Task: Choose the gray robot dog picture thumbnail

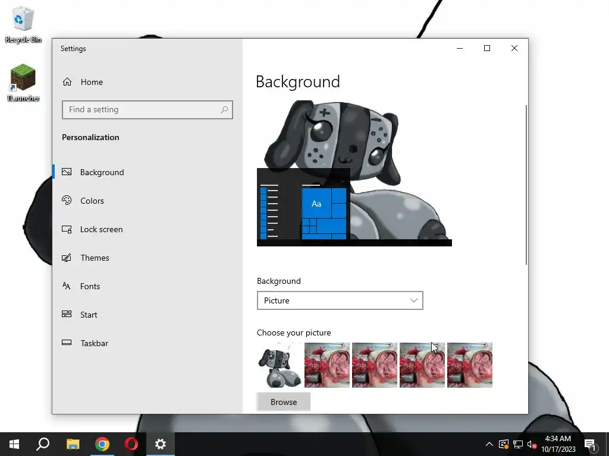Action: pos(280,365)
